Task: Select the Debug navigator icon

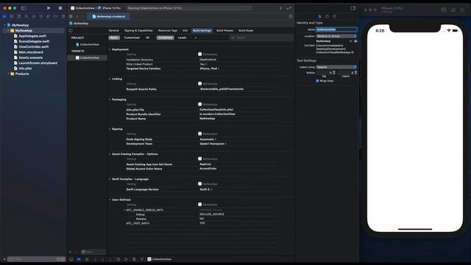Action: pyautogui.click(x=49, y=16)
